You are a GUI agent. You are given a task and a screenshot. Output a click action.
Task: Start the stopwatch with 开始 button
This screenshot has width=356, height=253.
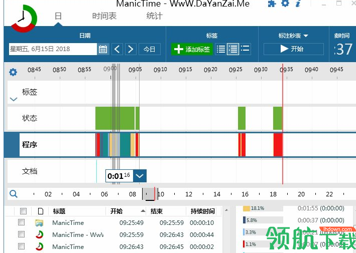coord(294,49)
